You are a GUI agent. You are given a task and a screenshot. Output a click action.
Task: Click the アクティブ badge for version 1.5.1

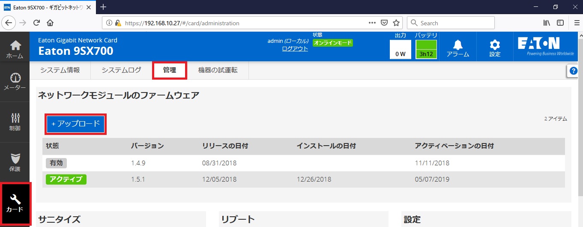click(x=66, y=179)
